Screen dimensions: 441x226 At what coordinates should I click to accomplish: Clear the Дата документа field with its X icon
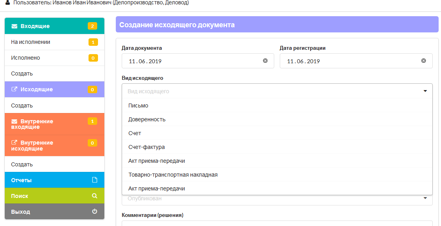(x=265, y=61)
